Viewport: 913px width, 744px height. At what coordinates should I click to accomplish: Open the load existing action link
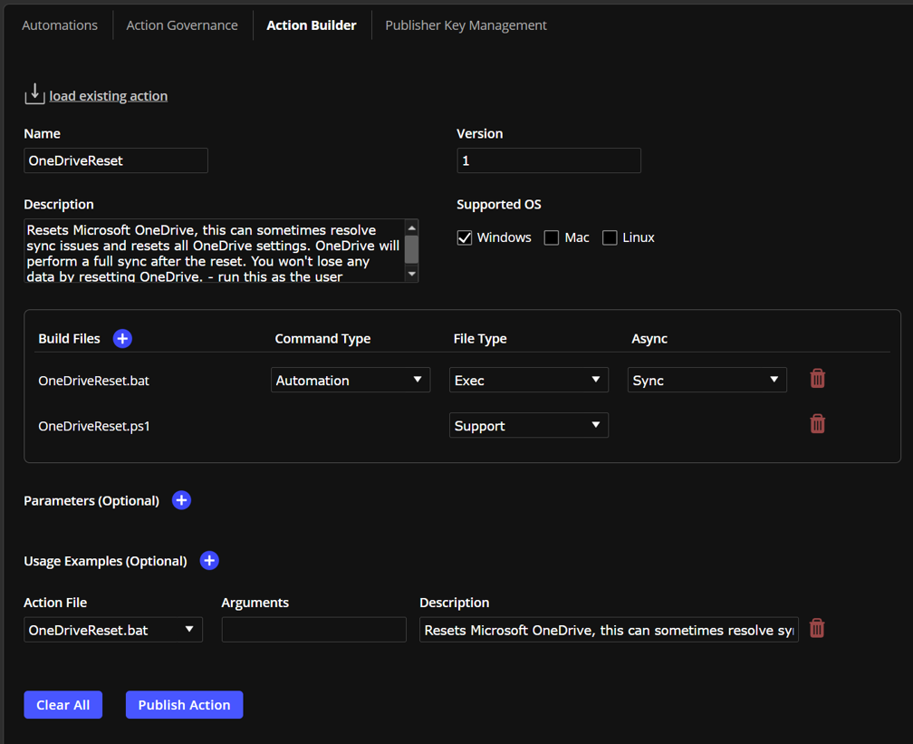click(x=109, y=95)
